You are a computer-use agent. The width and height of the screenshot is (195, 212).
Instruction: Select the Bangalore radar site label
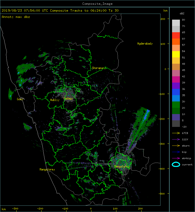[x=121, y=166]
